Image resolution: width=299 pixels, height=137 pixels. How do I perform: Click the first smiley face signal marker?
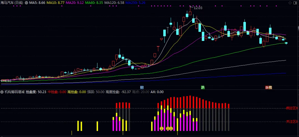161,128
